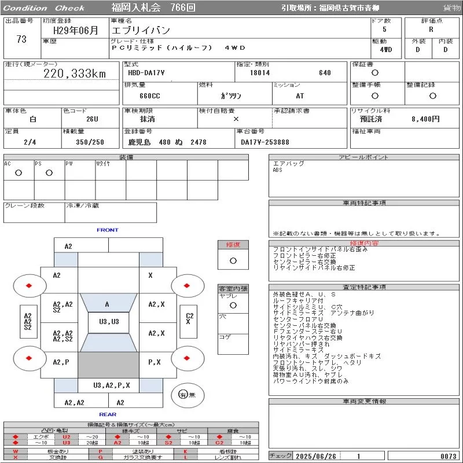Click the red S2 legend label
The width and height of the screenshot is (463, 463).
(x=168, y=442)
